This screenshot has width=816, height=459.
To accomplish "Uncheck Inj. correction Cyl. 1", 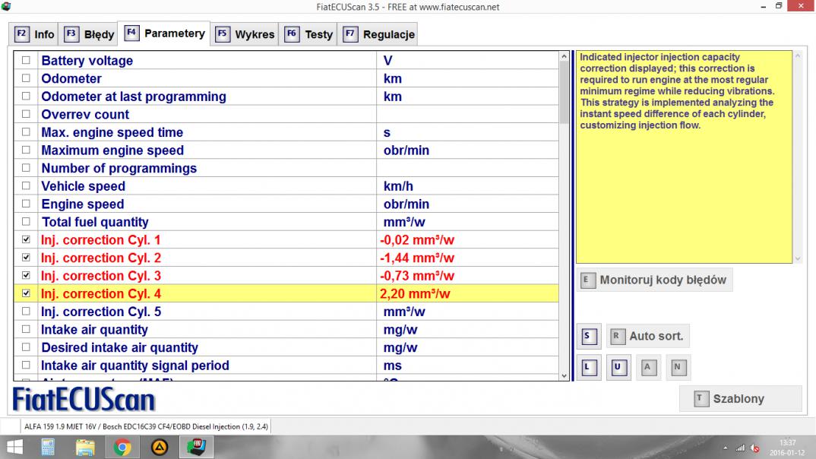I will [x=26, y=240].
